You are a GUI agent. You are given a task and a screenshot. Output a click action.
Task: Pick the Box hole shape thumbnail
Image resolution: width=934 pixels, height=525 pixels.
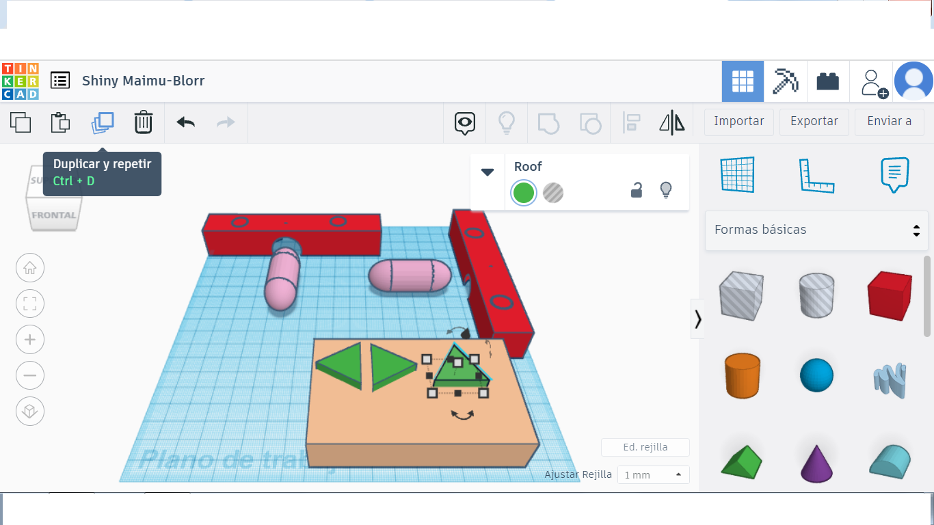[x=741, y=295]
